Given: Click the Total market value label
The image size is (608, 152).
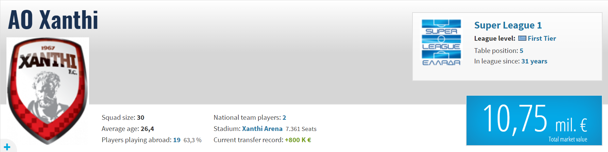Looking at the screenshot, I should pyautogui.click(x=568, y=139).
